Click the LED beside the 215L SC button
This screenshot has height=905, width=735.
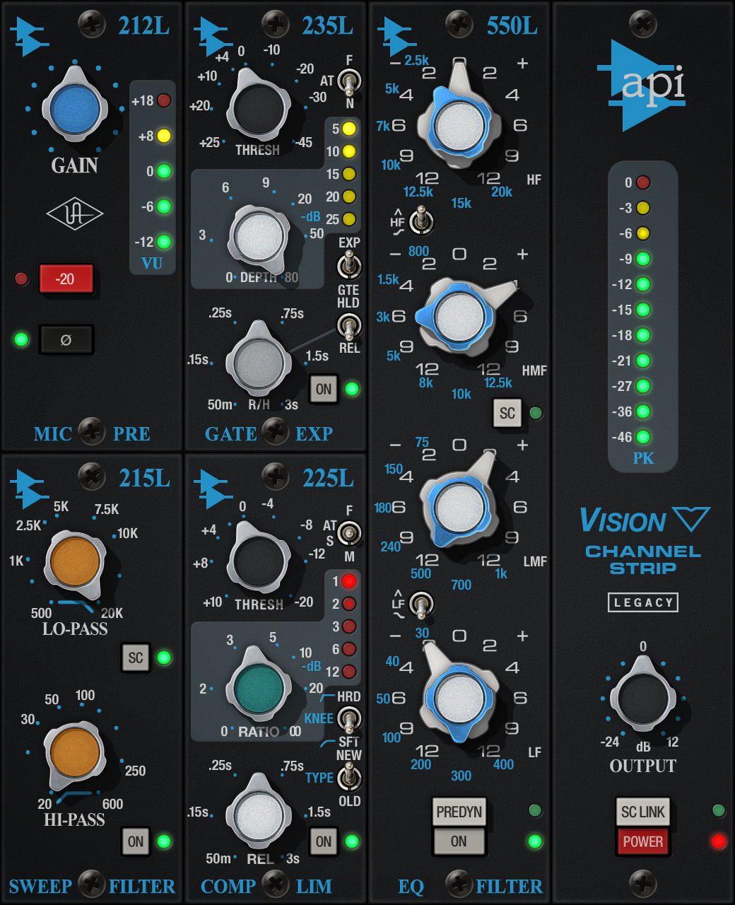coord(164,658)
